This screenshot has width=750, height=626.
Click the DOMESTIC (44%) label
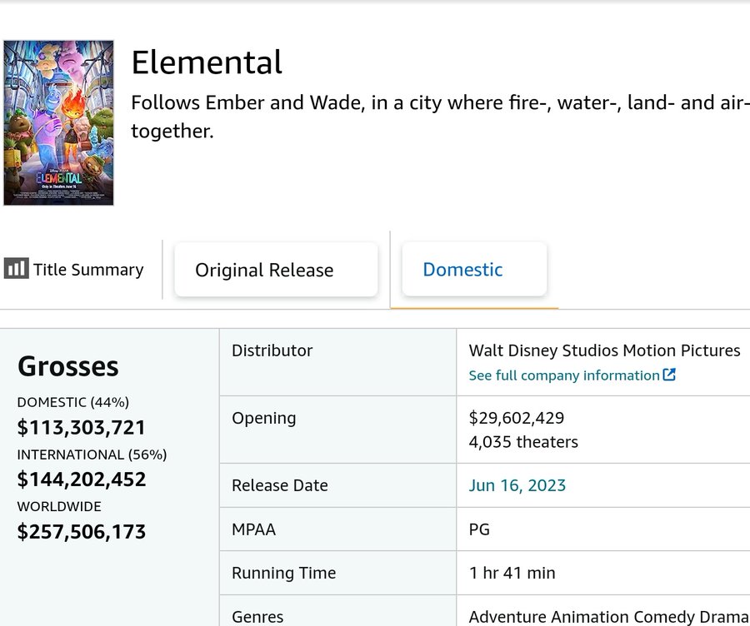click(73, 402)
